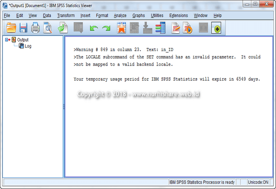Viewport: 276px width, 189px height.
Task: Select the Log icon in outline
Action: (x=21, y=46)
